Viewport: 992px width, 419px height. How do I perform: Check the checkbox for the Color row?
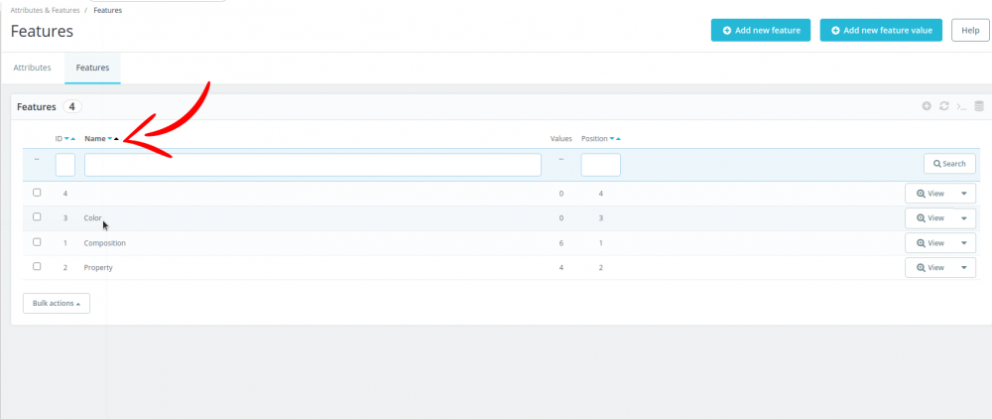pyautogui.click(x=37, y=217)
